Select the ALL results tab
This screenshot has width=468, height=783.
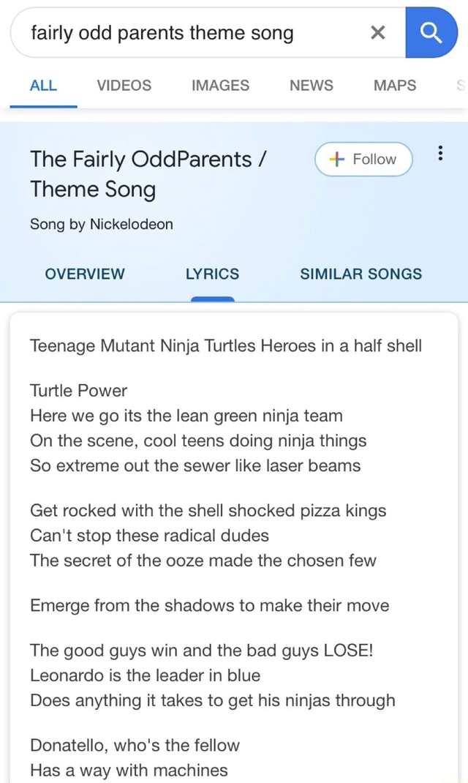point(43,86)
